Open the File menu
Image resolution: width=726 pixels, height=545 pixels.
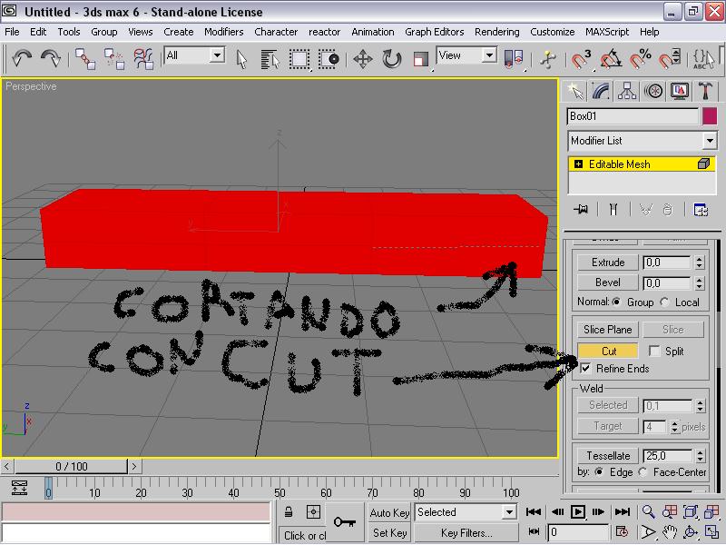(x=12, y=32)
